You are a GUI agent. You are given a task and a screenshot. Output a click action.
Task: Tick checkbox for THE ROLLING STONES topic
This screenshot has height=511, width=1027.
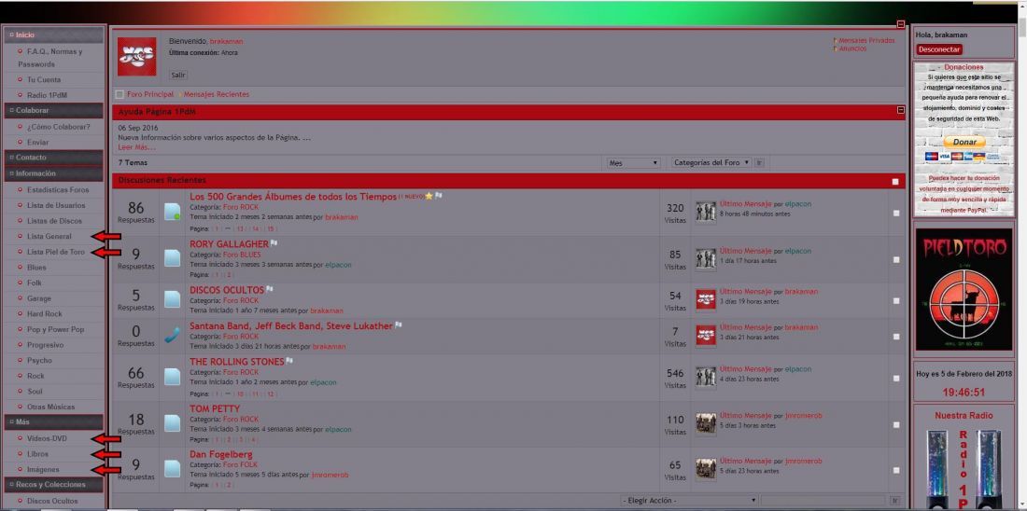(896, 379)
